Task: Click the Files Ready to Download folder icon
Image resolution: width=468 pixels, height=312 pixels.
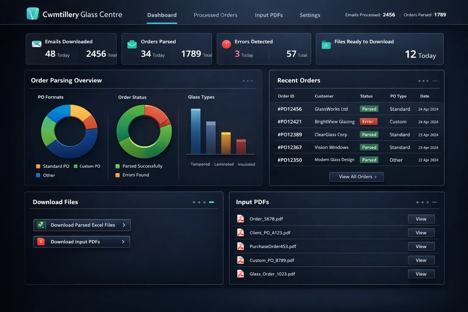Action: tap(326, 45)
